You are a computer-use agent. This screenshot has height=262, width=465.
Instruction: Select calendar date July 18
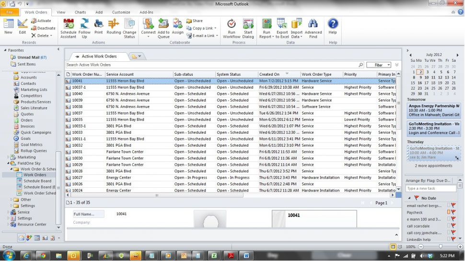433,83
